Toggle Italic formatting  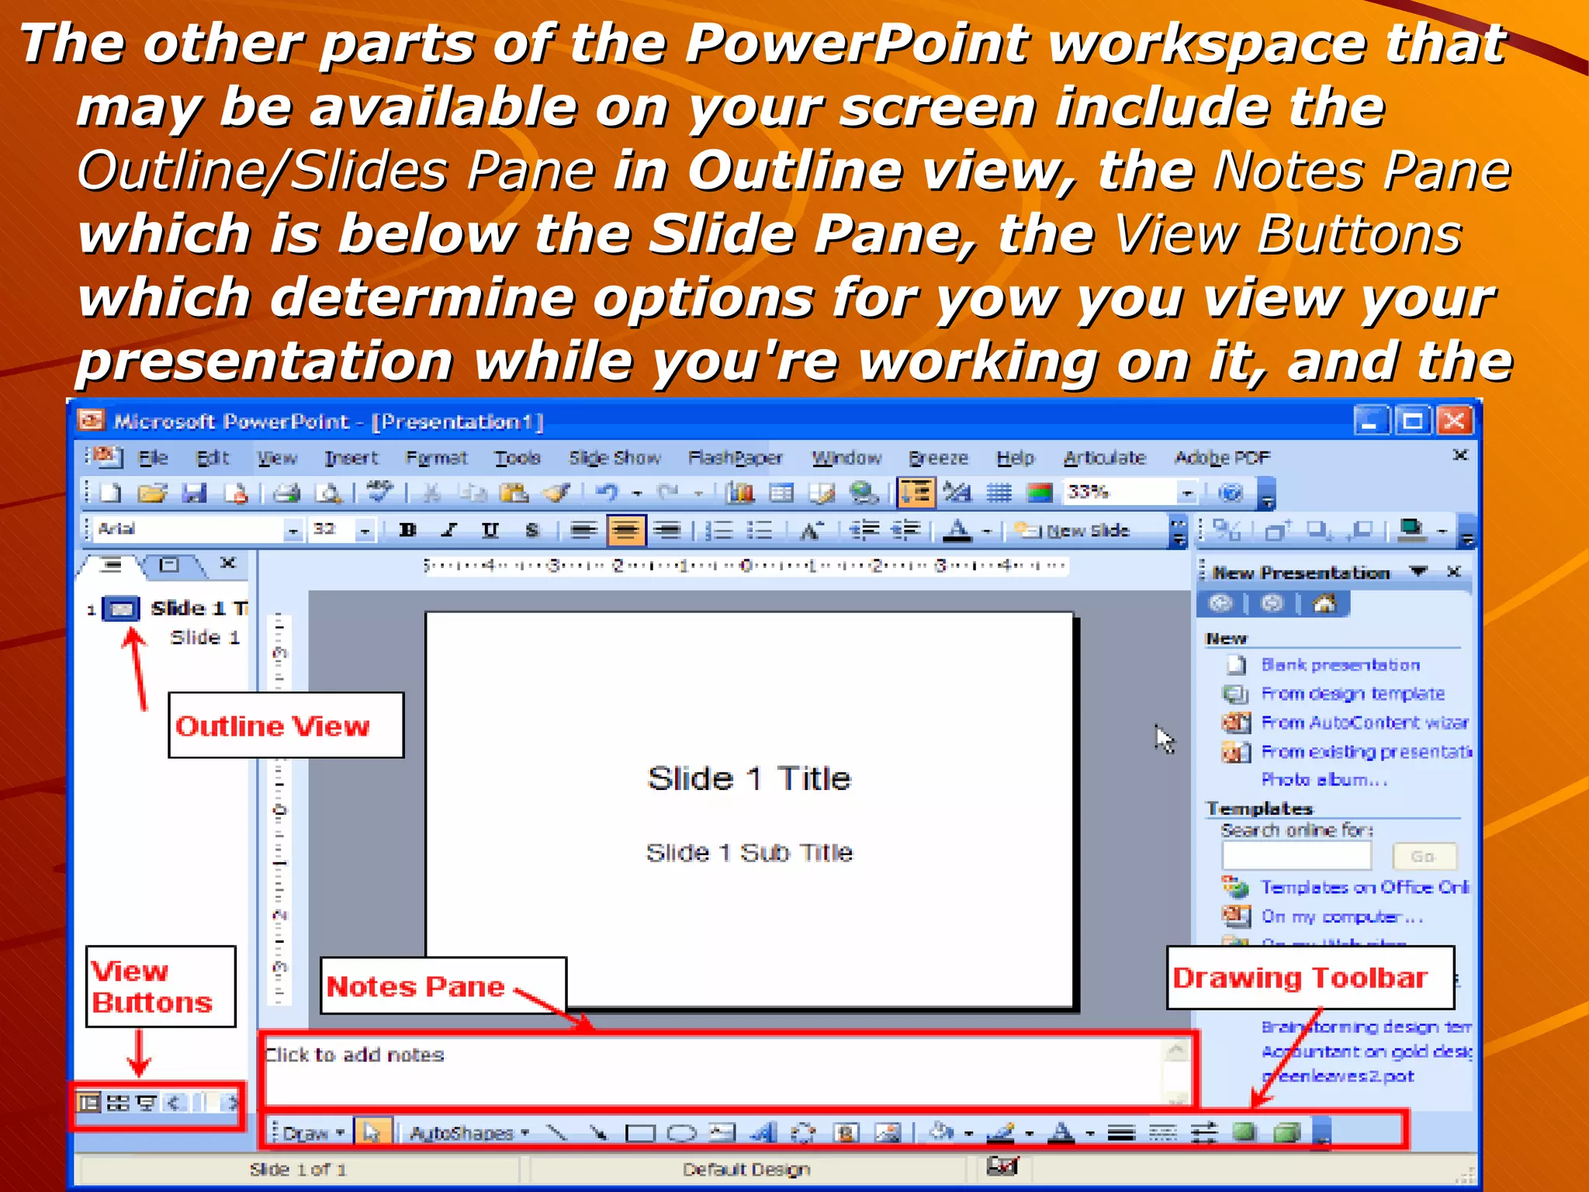click(x=449, y=530)
